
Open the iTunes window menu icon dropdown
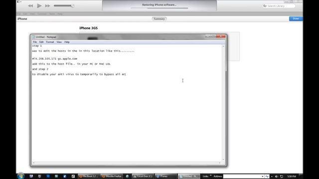pos(19,1)
